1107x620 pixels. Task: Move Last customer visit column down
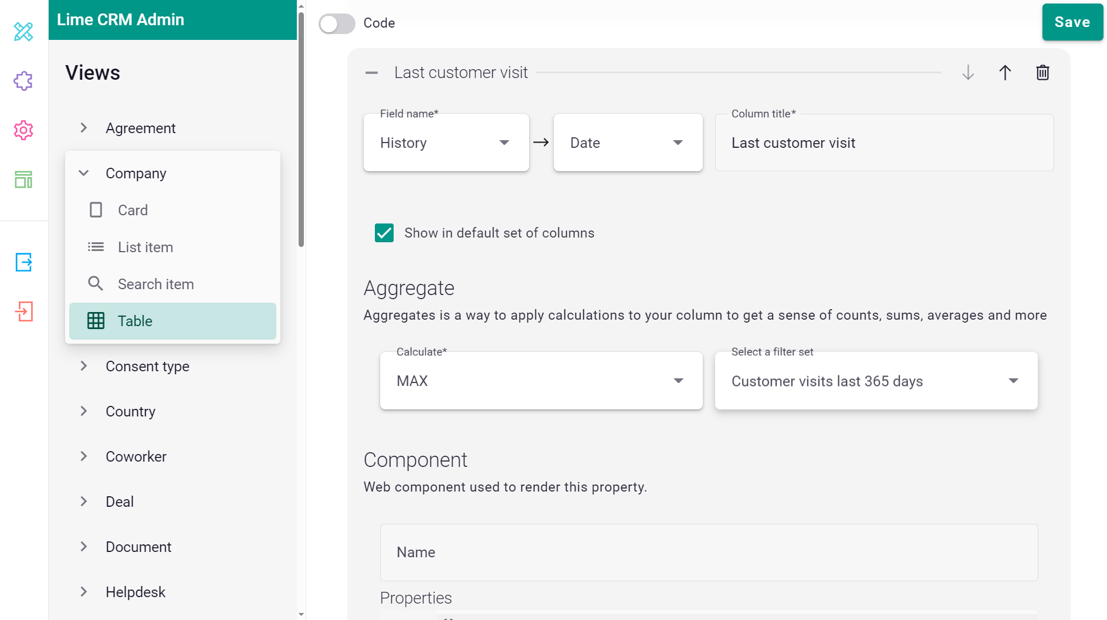[968, 73]
